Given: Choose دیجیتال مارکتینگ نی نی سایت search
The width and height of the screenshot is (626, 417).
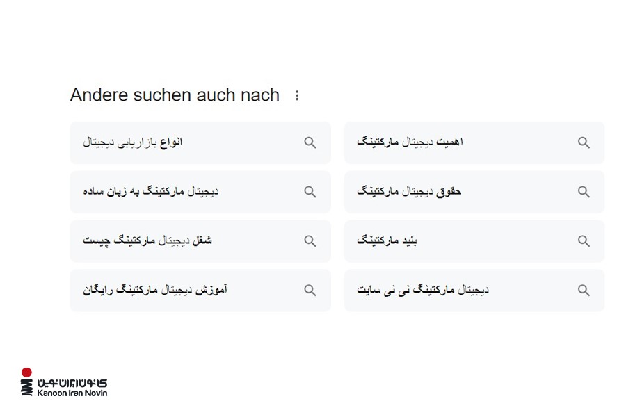Looking at the screenshot, I should click(423, 291).
